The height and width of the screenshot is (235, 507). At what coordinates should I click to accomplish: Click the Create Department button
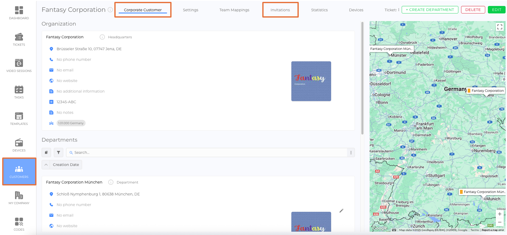coord(430,10)
